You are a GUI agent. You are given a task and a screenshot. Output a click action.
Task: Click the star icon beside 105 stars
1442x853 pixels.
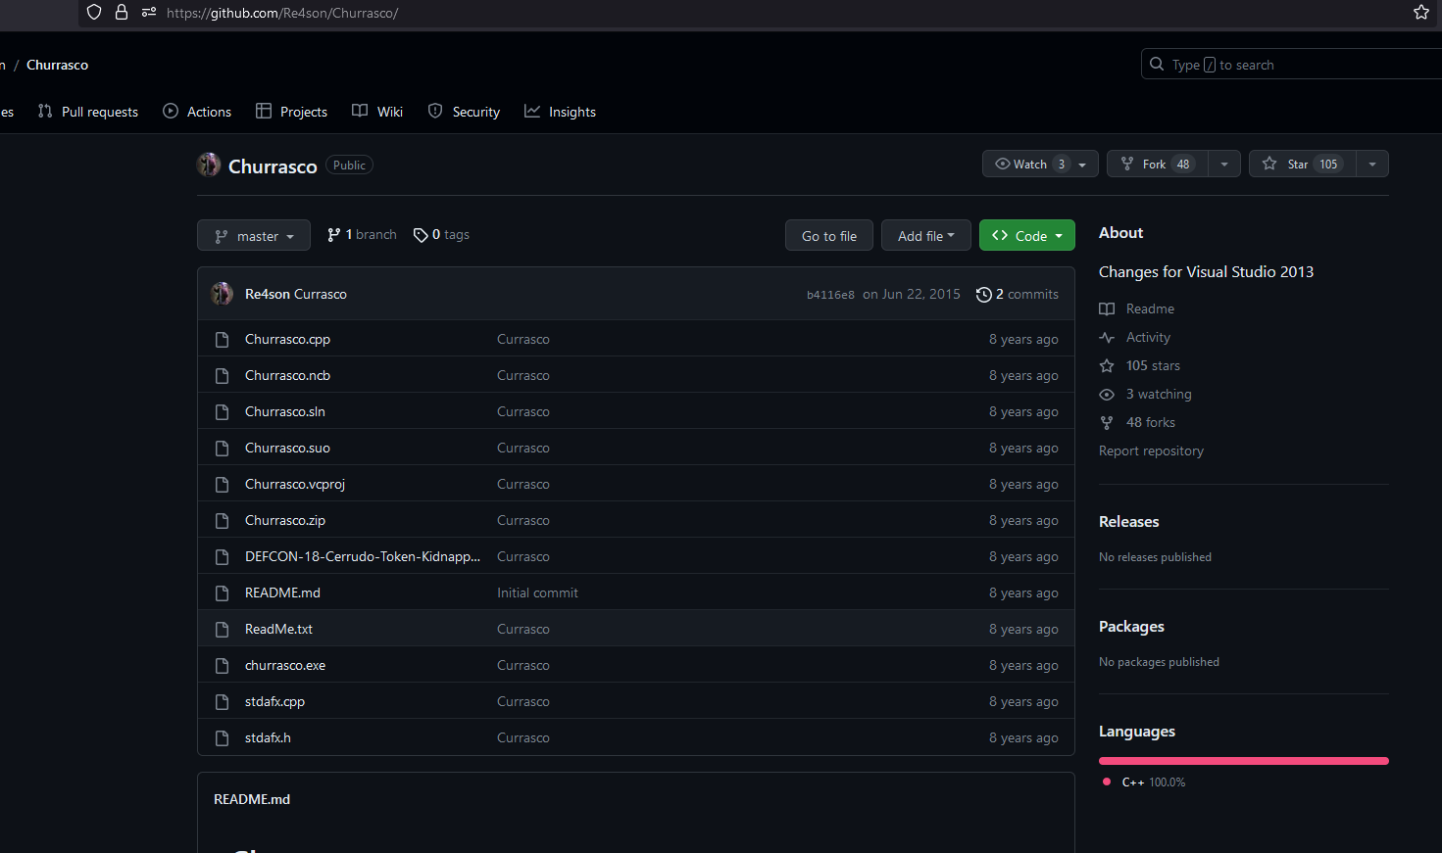pyautogui.click(x=1107, y=366)
